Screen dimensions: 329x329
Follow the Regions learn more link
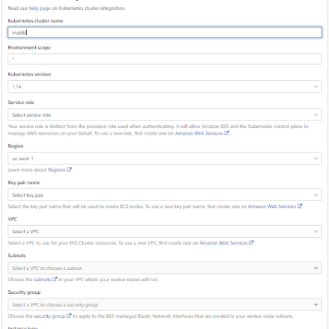(57, 170)
